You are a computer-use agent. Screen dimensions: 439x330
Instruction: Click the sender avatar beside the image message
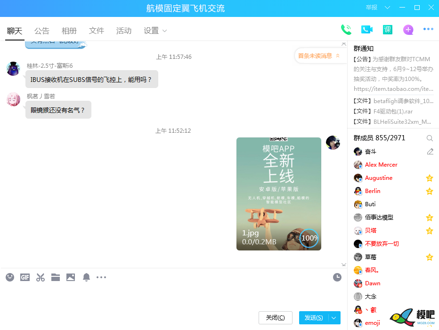click(x=333, y=143)
